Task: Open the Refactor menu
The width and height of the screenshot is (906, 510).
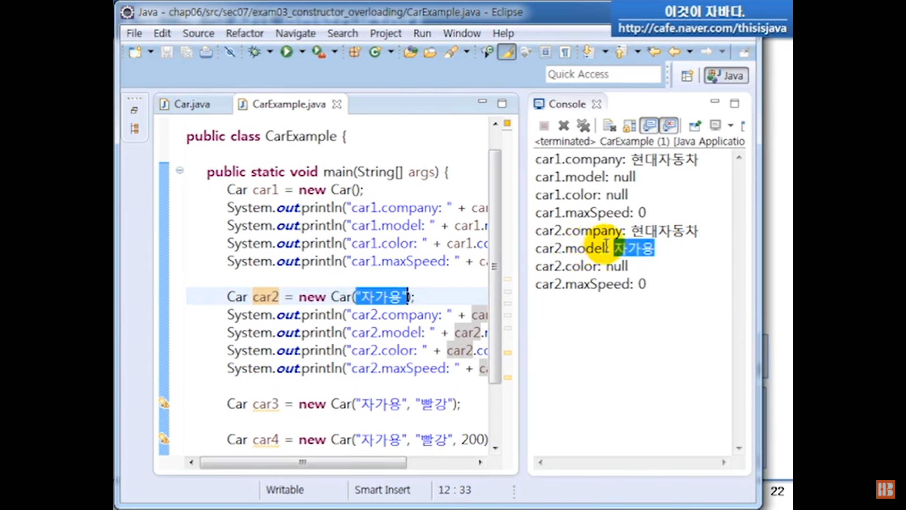Action: coord(244,34)
